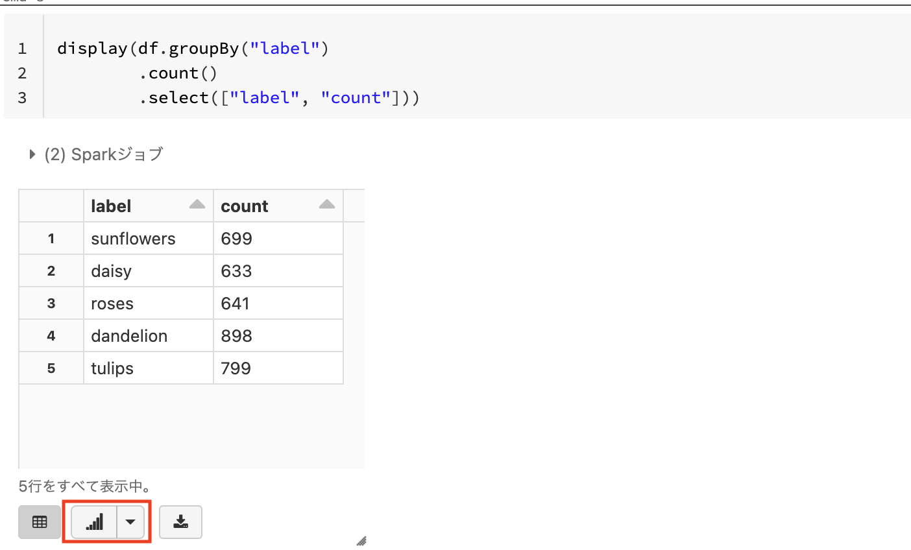Click the count value 799
911x550 pixels.
pyautogui.click(x=278, y=368)
